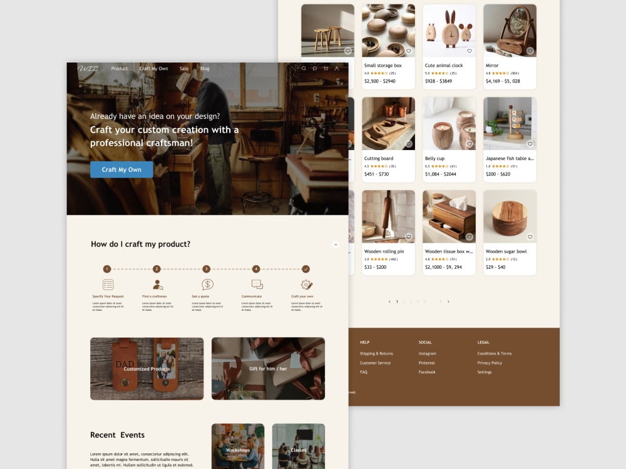Click the Communicate chat bubbles icon
626x469 pixels.
(257, 285)
